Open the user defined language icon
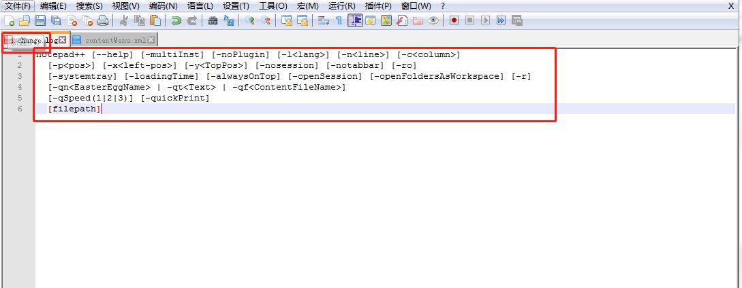 371,20
